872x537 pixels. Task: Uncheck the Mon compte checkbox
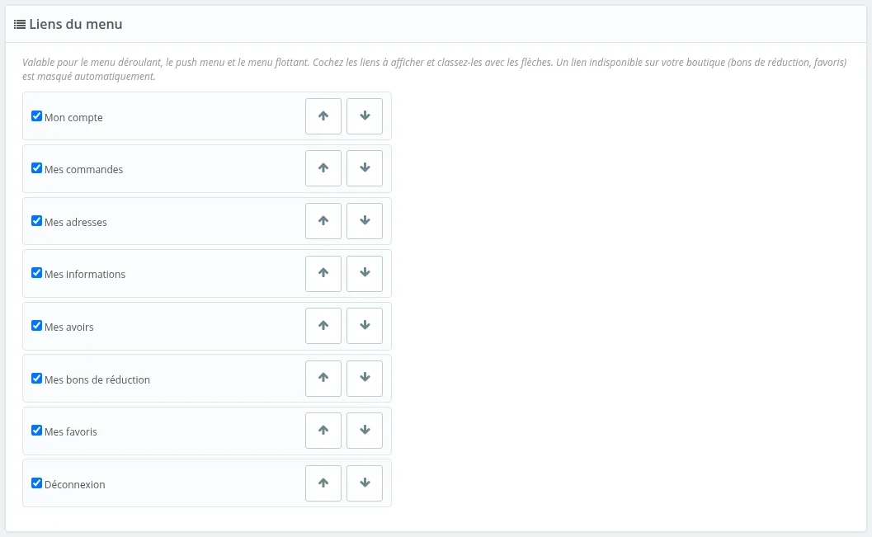point(36,116)
